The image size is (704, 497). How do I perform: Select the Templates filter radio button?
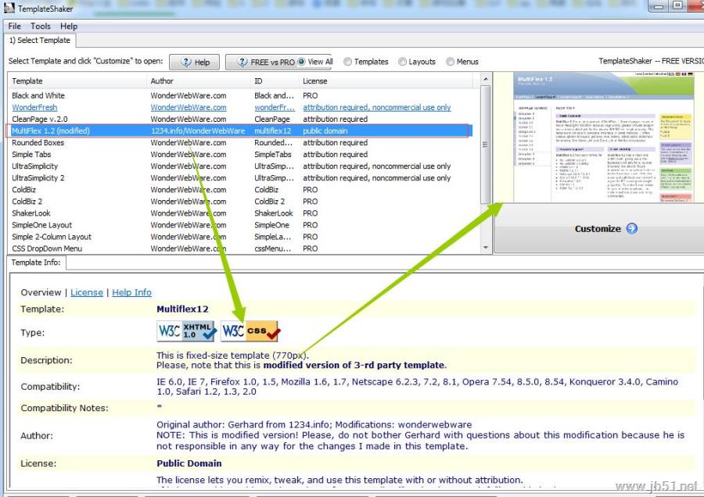[x=347, y=62]
